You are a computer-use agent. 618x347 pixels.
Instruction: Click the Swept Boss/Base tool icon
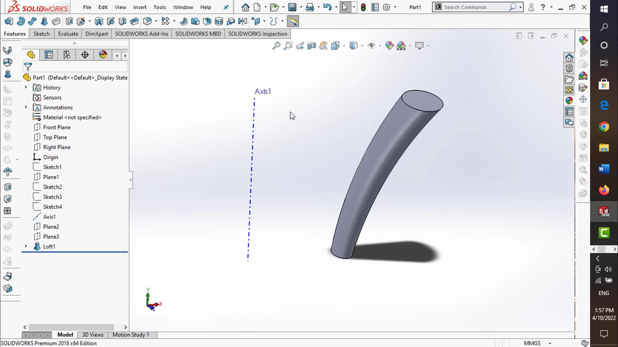coord(32,22)
